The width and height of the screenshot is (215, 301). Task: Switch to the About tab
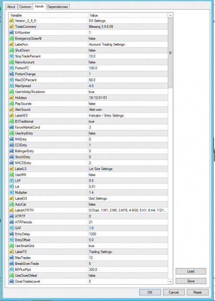(x=11, y=7)
